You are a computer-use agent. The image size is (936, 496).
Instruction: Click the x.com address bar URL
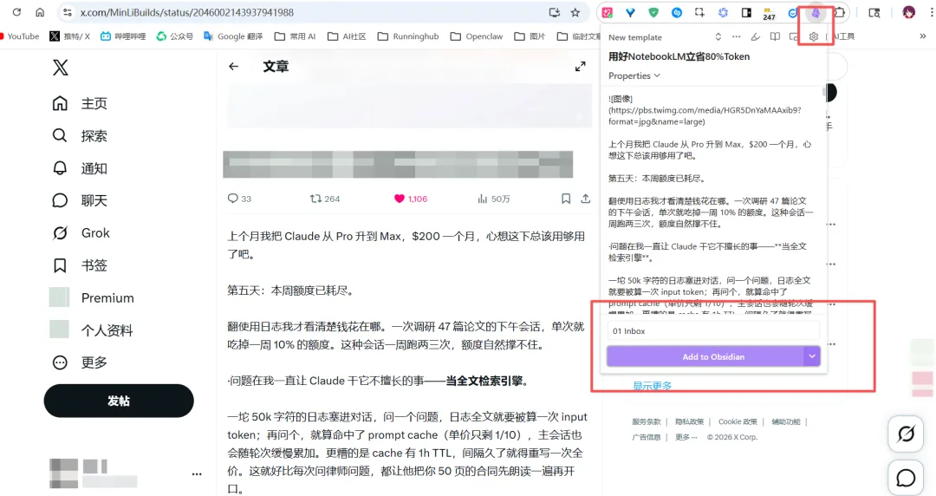click(x=187, y=12)
